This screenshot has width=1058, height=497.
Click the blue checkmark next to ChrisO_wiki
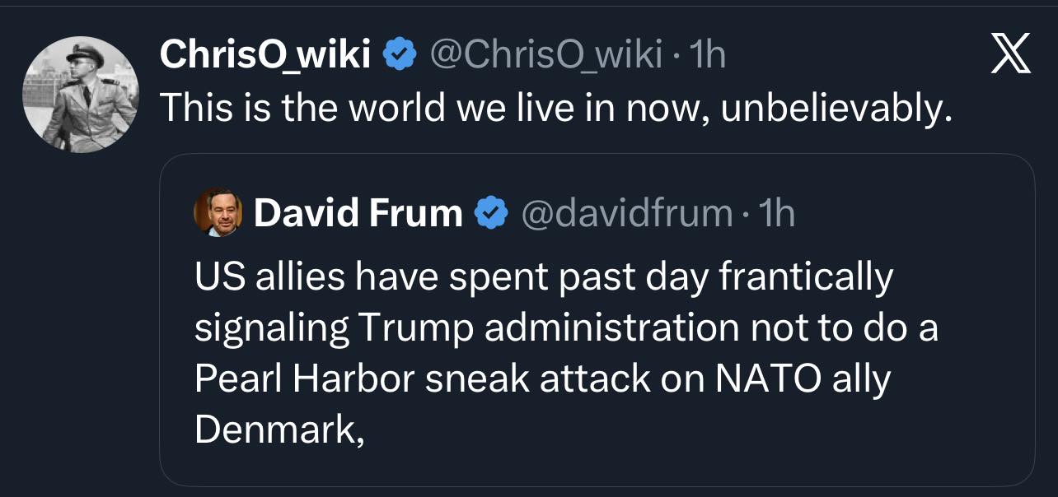[399, 54]
